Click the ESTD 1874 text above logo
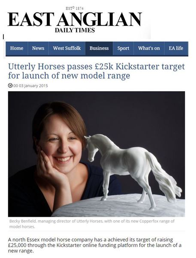The height and width of the screenshot is (258, 196). [75, 9]
